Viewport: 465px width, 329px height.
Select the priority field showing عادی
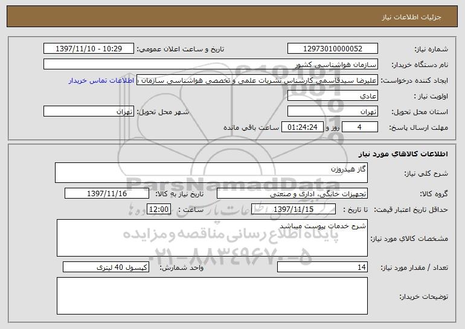[x=332, y=96]
